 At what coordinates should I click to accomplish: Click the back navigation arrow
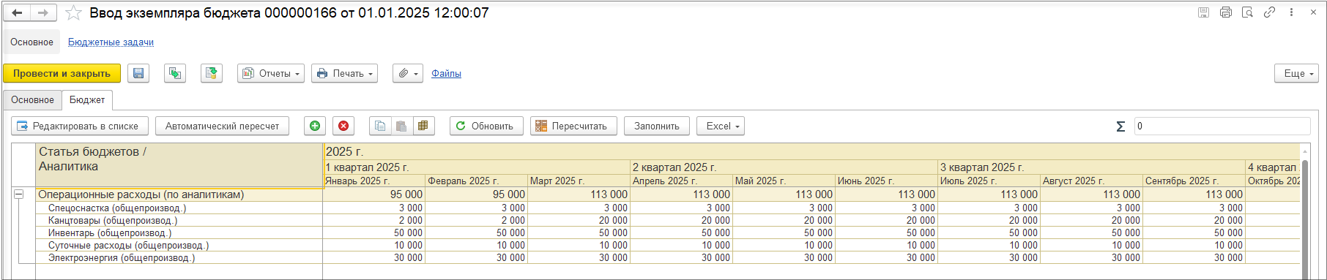(18, 12)
